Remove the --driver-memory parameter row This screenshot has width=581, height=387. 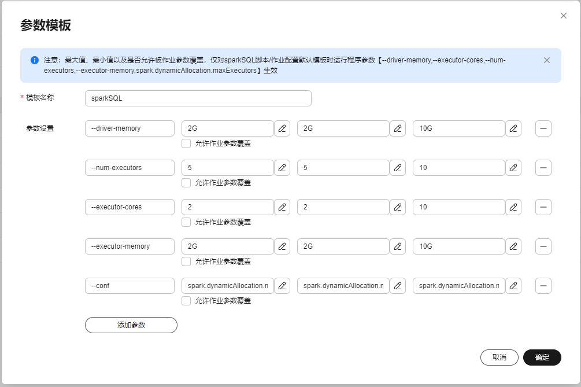(x=543, y=128)
